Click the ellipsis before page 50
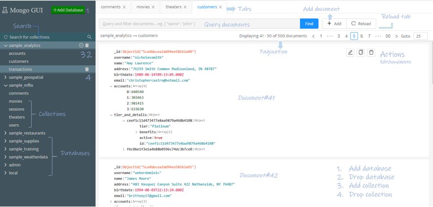The image size is (433, 207). click(x=378, y=36)
